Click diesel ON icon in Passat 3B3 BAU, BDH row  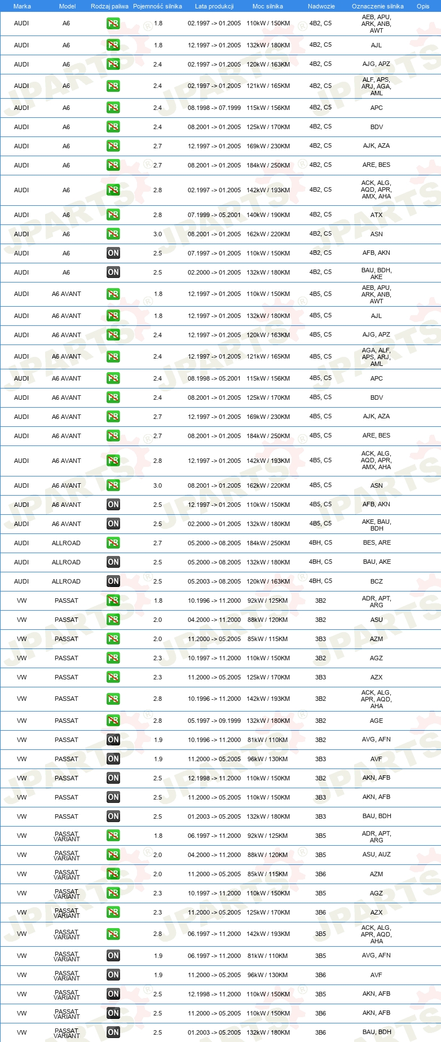[x=113, y=816]
